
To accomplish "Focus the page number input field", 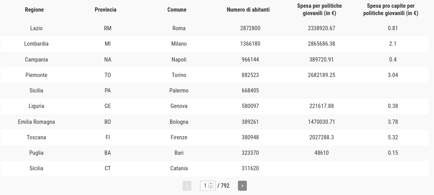I will click(205, 186).
